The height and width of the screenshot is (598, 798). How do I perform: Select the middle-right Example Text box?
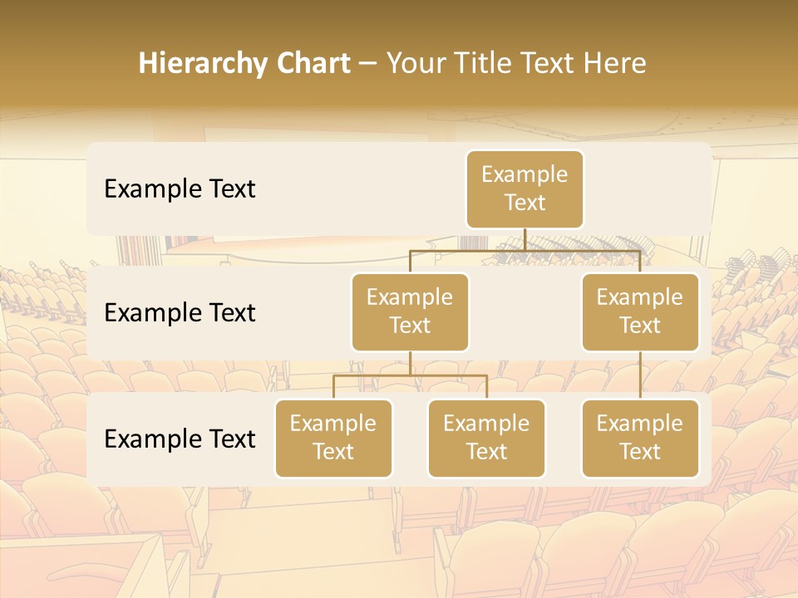click(640, 311)
